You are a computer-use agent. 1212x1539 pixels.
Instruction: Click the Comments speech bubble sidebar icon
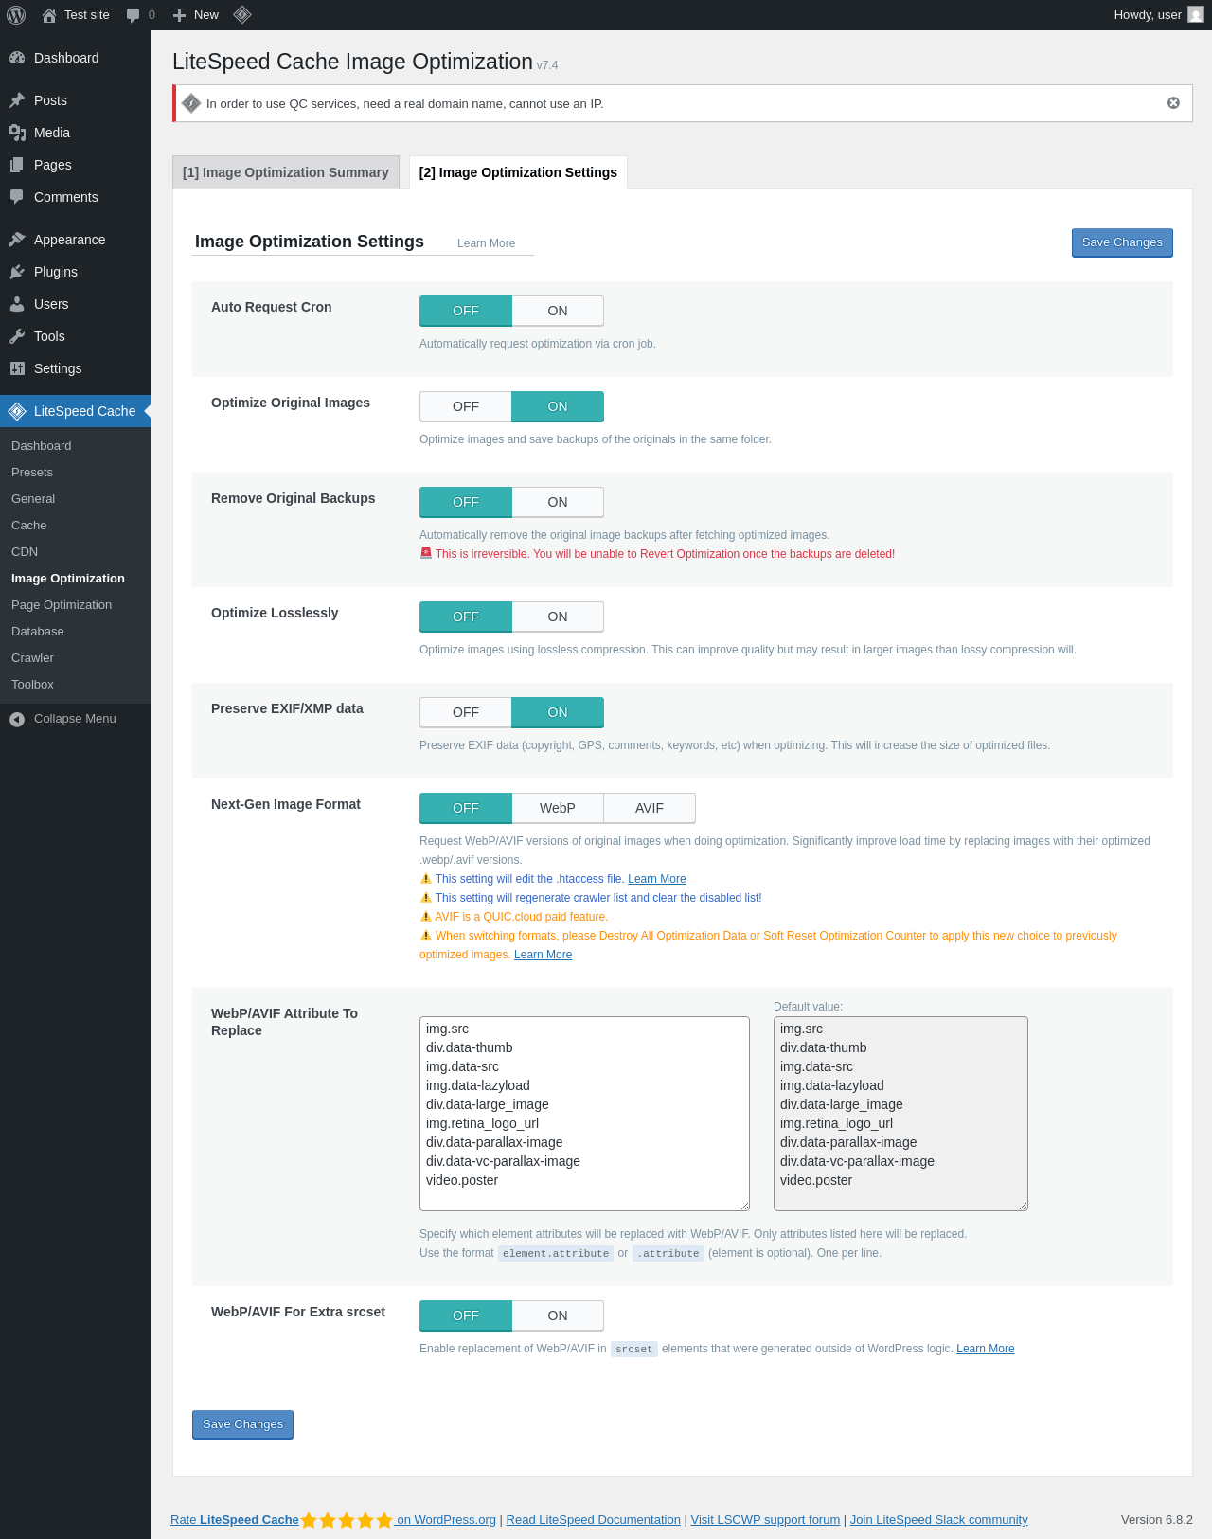pos(17,197)
